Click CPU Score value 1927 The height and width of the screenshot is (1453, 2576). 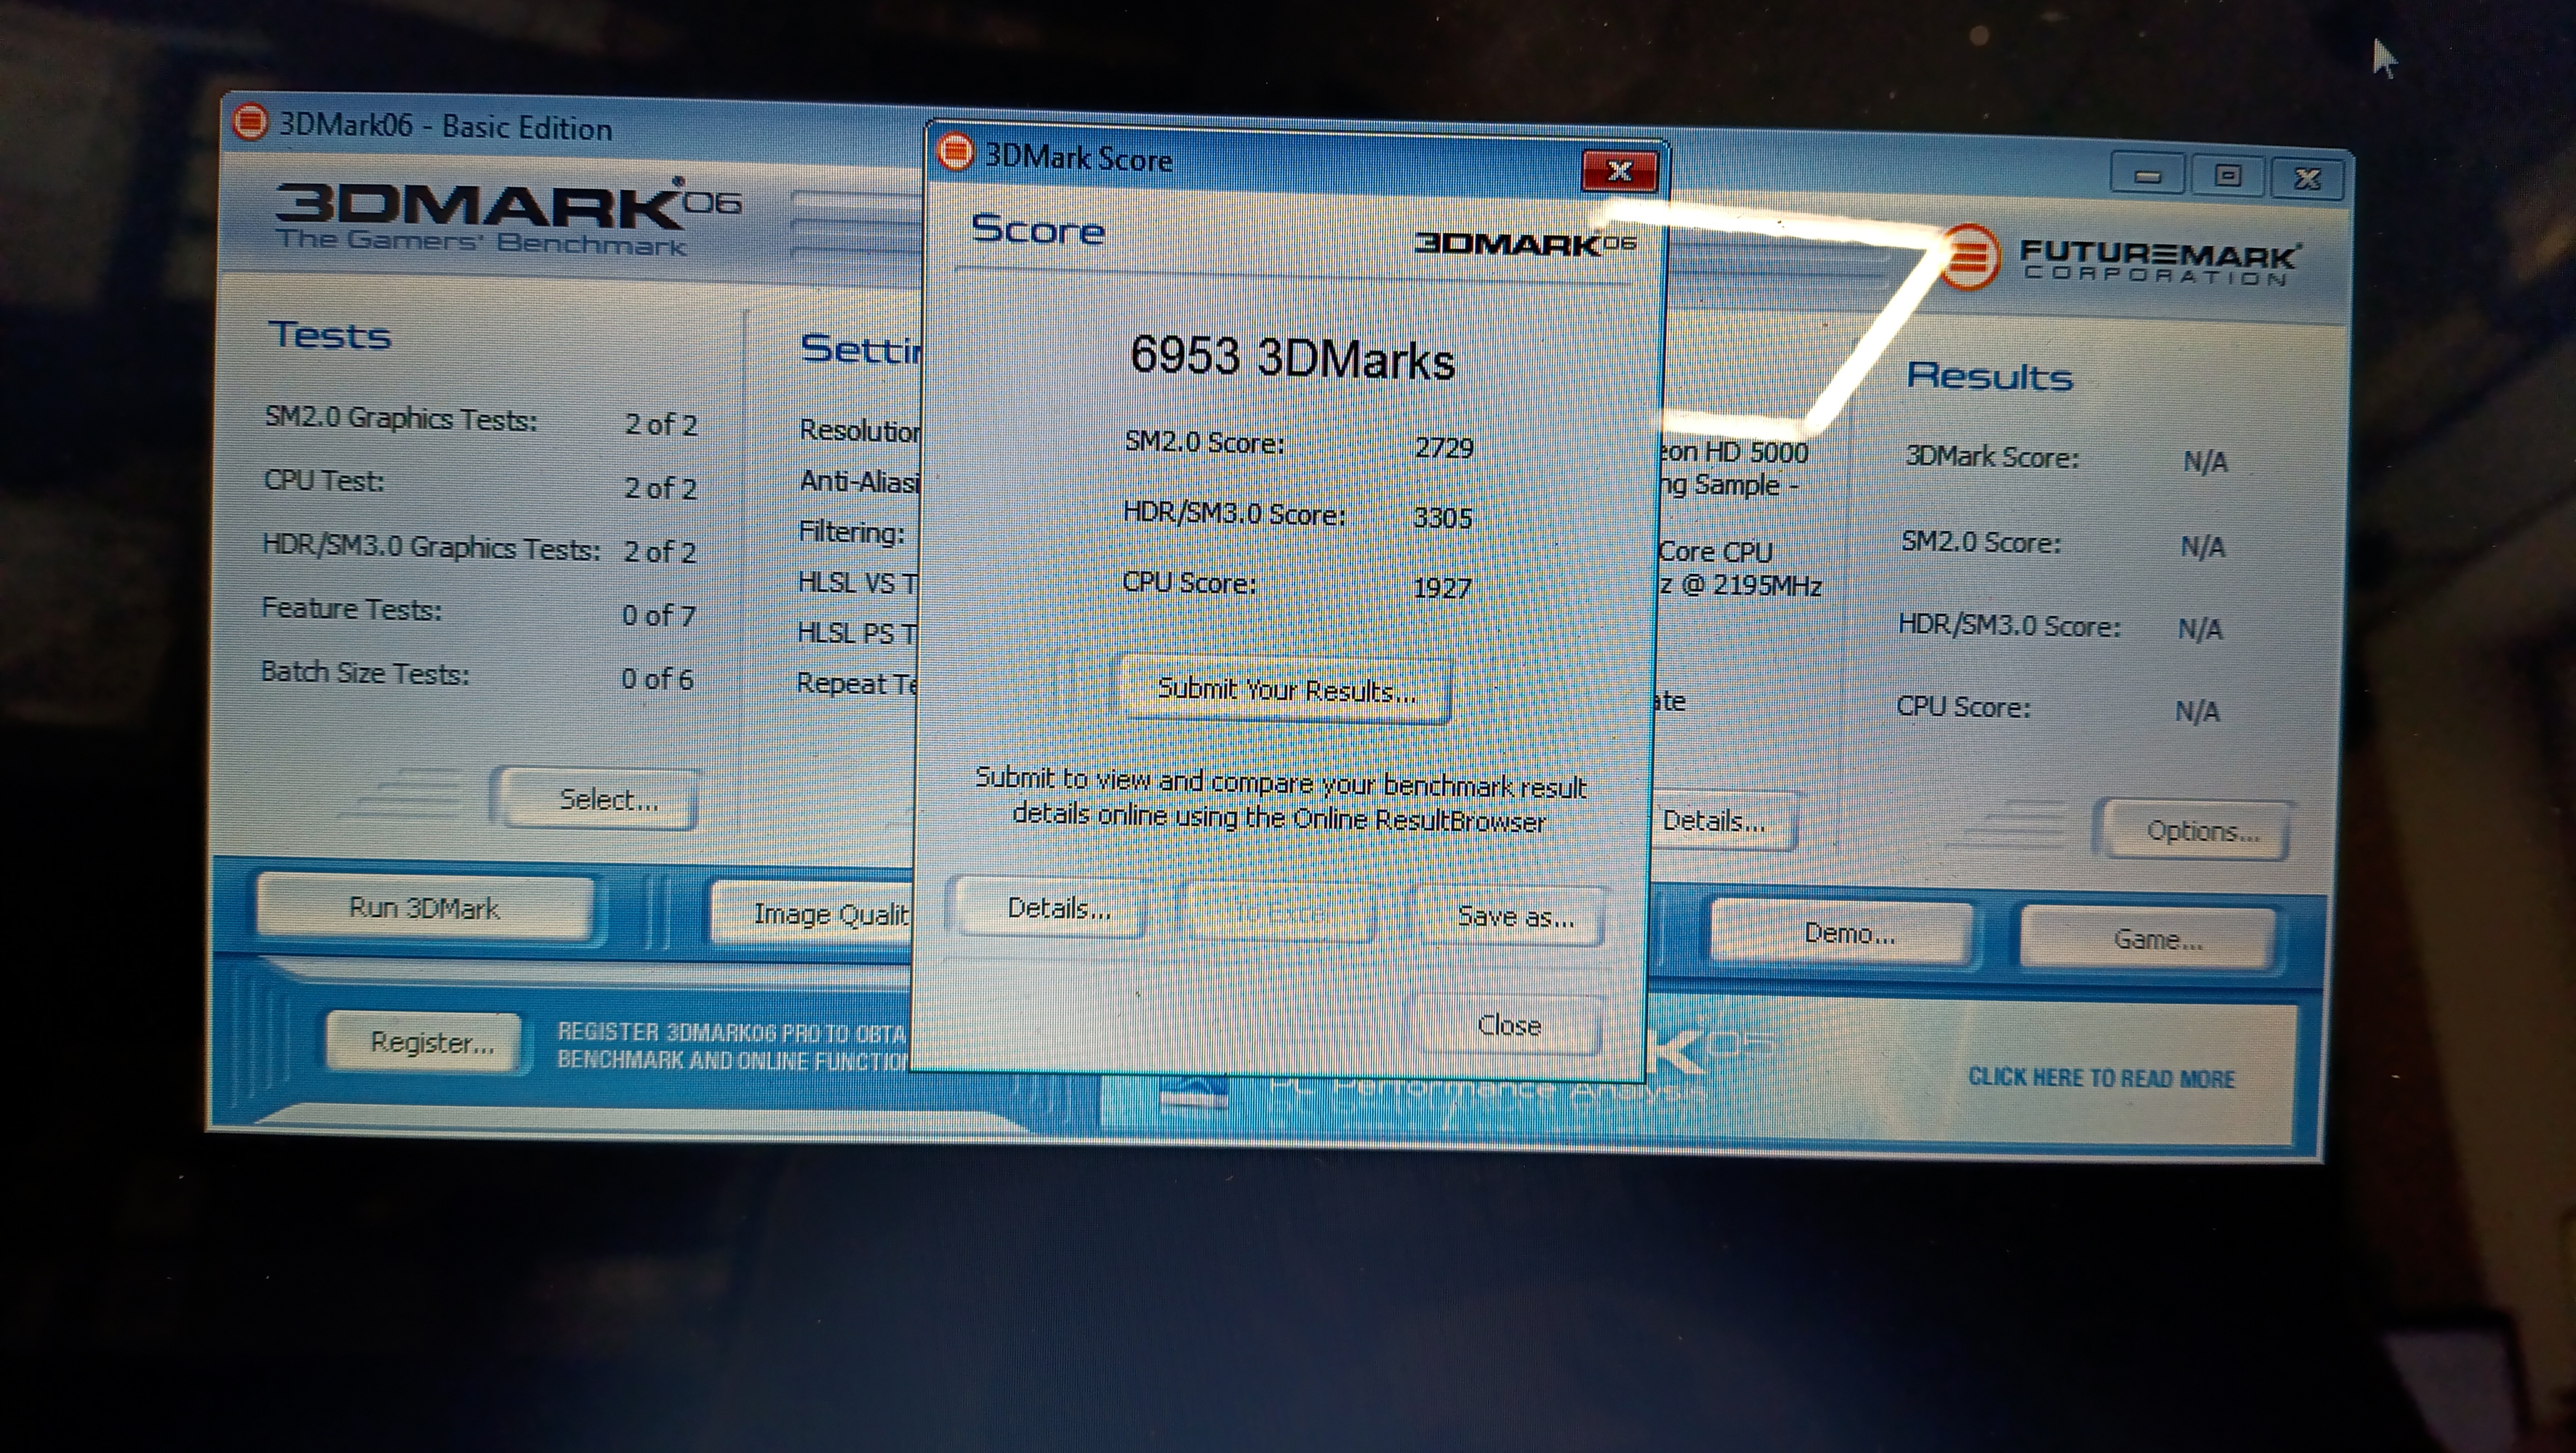click(1441, 587)
